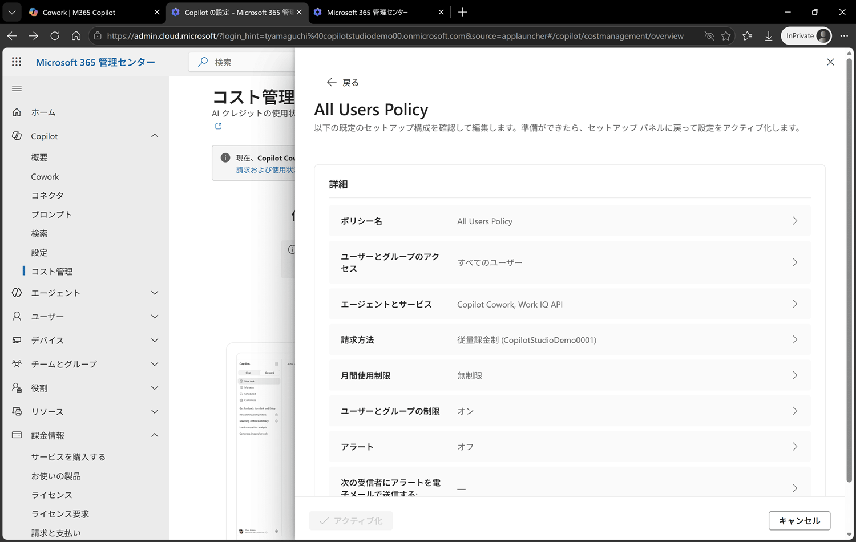
Task: Open アラート row
Action: 570,447
